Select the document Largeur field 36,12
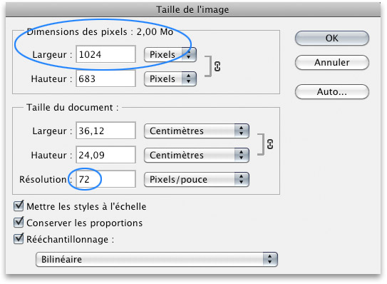The width and height of the screenshot is (387, 284). 106,131
